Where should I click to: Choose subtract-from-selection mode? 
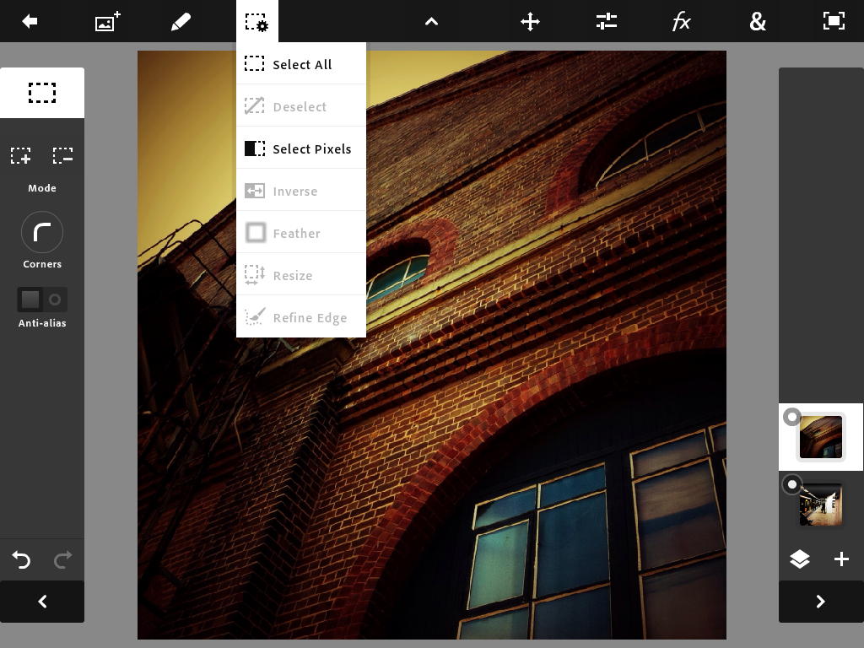tap(63, 156)
